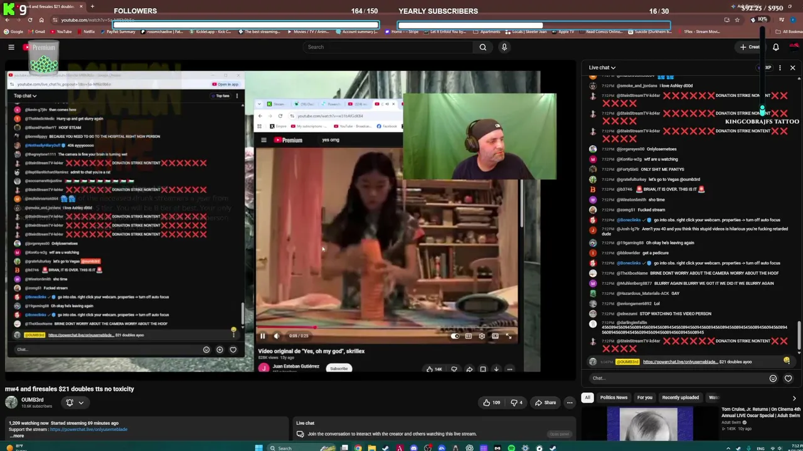The width and height of the screenshot is (803, 451).
Task: Click the YouTube search magnifier button
Action: (x=482, y=47)
